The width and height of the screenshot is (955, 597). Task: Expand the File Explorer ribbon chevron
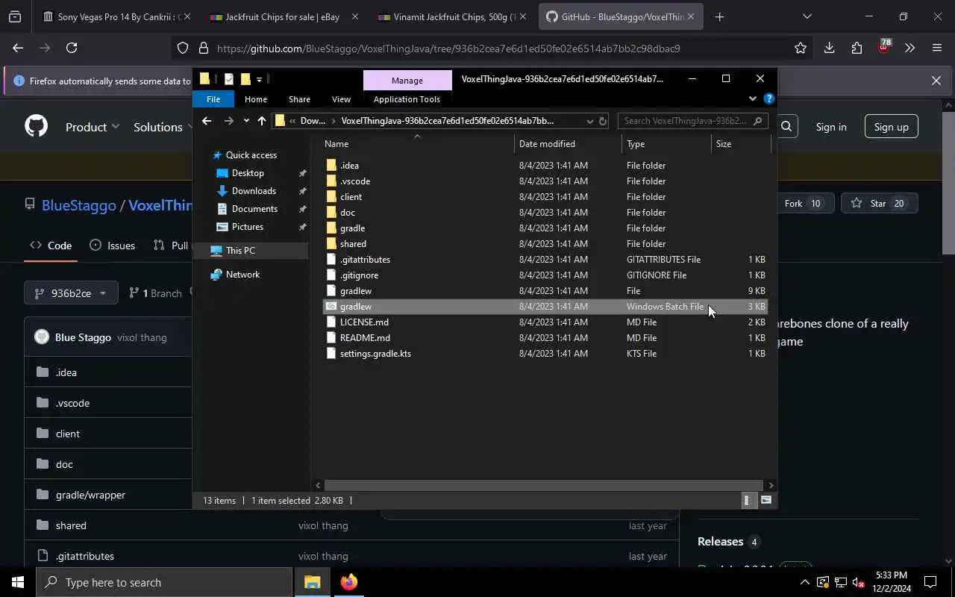click(752, 99)
